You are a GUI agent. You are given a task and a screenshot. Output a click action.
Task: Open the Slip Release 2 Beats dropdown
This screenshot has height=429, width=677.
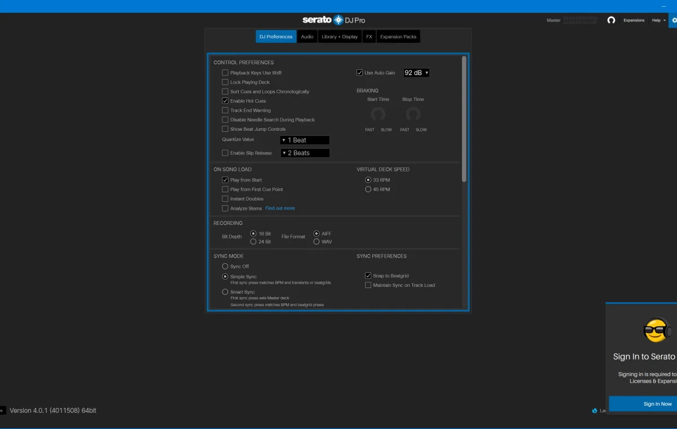click(305, 153)
